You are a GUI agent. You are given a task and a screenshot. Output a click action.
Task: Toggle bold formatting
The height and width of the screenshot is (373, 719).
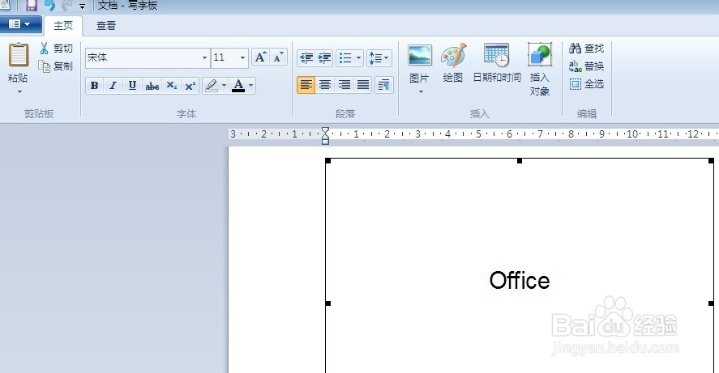[x=95, y=86]
